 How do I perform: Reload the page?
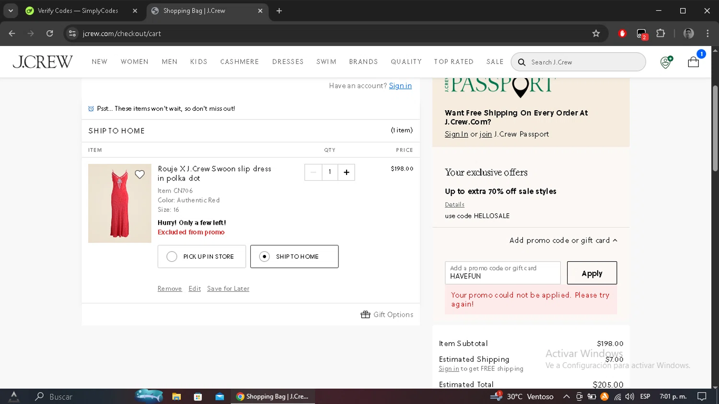[x=49, y=34]
